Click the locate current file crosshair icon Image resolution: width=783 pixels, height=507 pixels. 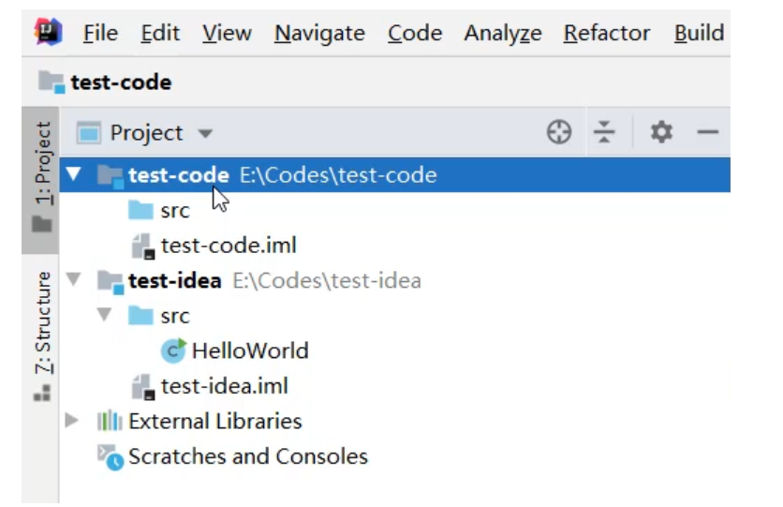click(x=559, y=133)
